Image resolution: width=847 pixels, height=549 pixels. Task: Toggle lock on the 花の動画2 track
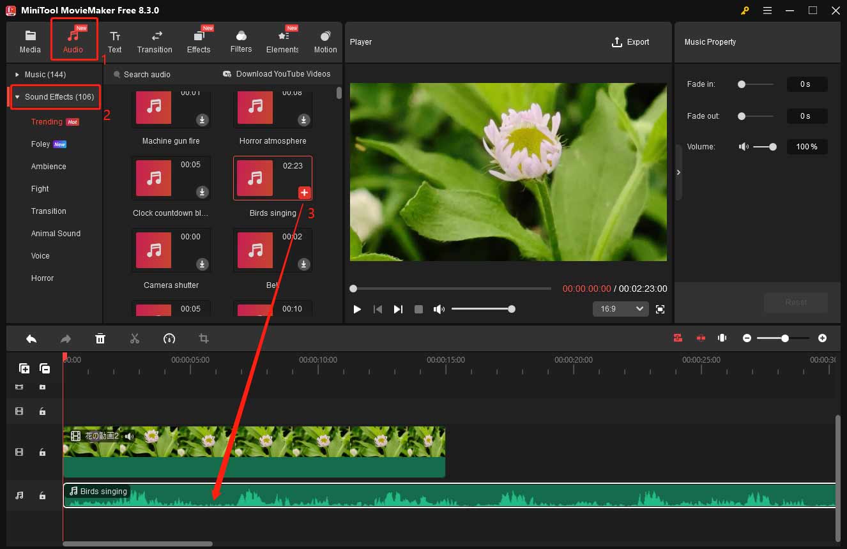pyautogui.click(x=42, y=452)
